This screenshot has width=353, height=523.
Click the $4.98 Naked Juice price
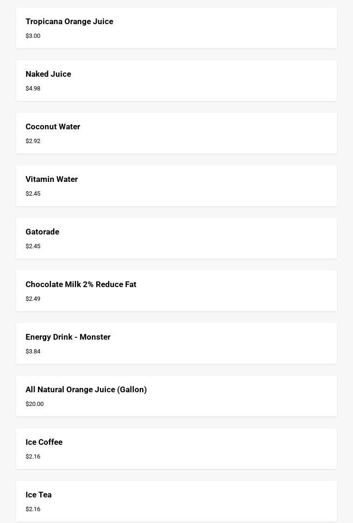tap(33, 89)
